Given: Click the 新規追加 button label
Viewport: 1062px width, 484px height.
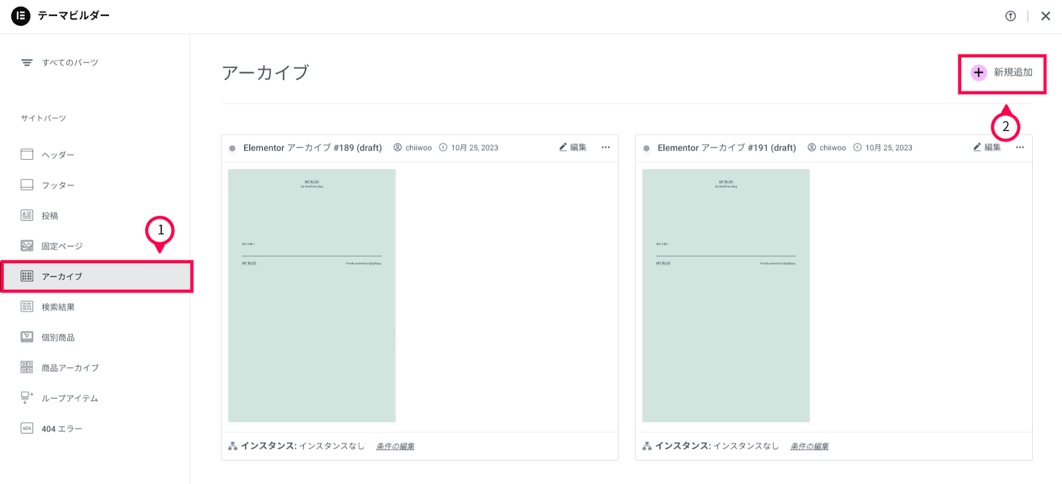Looking at the screenshot, I should point(1013,72).
